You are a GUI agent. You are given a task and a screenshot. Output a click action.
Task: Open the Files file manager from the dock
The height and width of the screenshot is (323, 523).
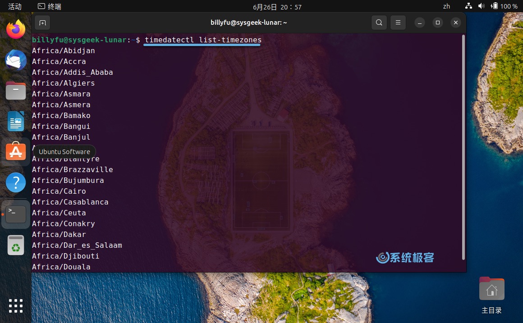point(16,91)
